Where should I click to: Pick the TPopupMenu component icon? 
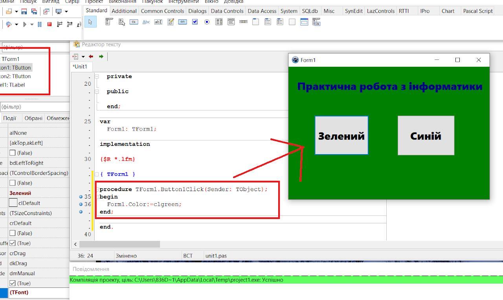(x=122, y=22)
